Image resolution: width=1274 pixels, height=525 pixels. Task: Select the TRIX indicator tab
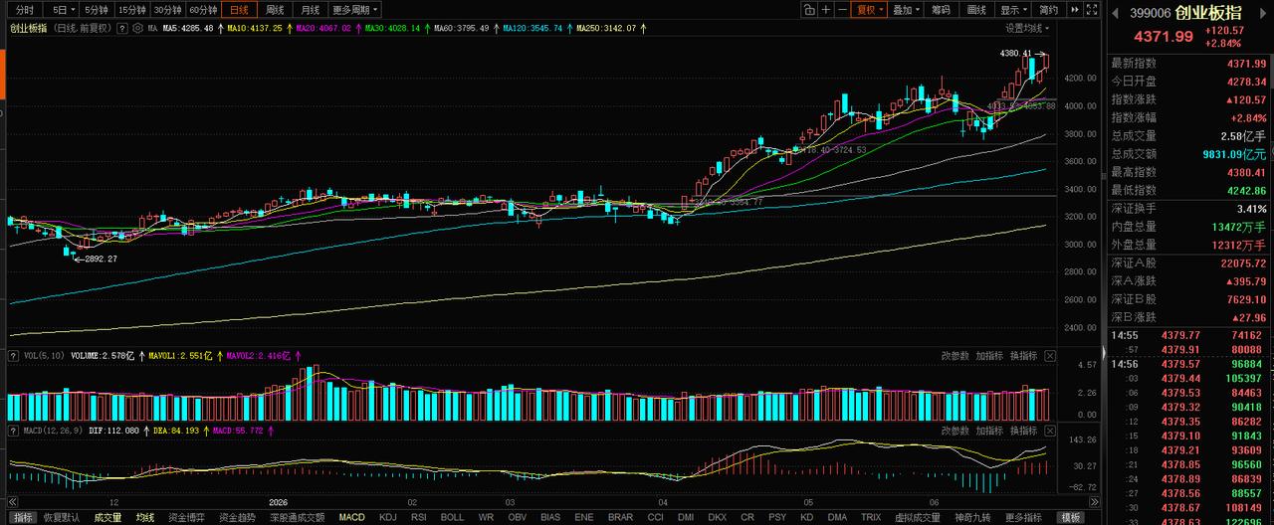pyautogui.click(x=871, y=517)
